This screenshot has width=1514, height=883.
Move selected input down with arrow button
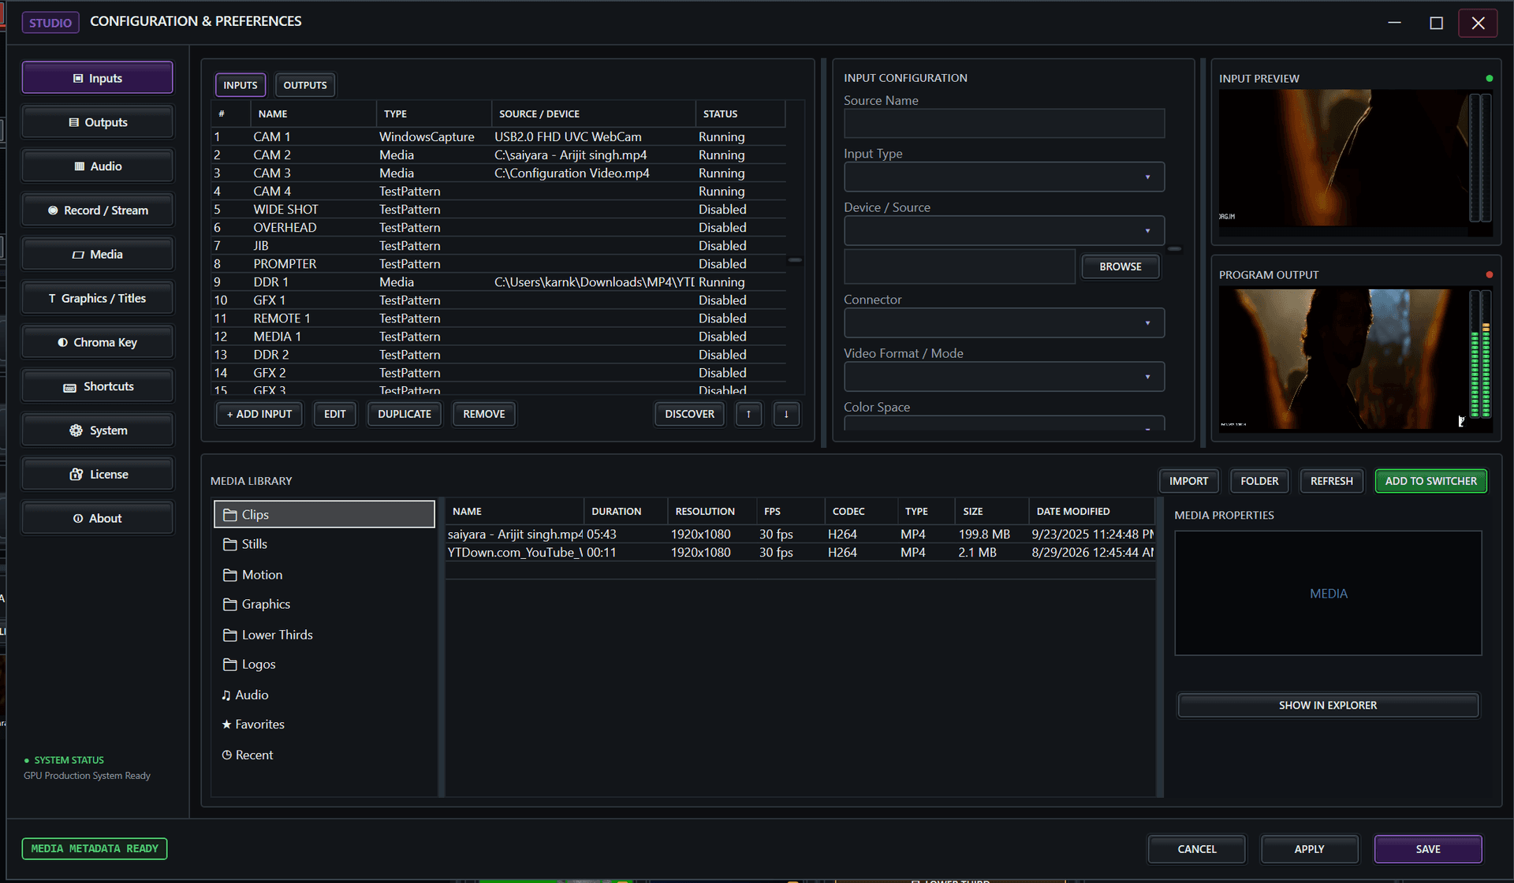(x=786, y=414)
